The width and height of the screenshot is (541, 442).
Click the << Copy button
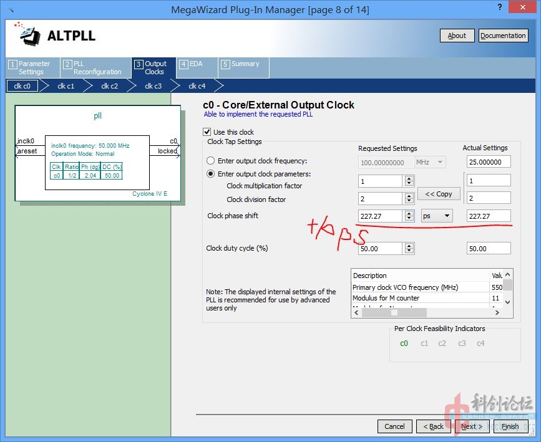(439, 194)
